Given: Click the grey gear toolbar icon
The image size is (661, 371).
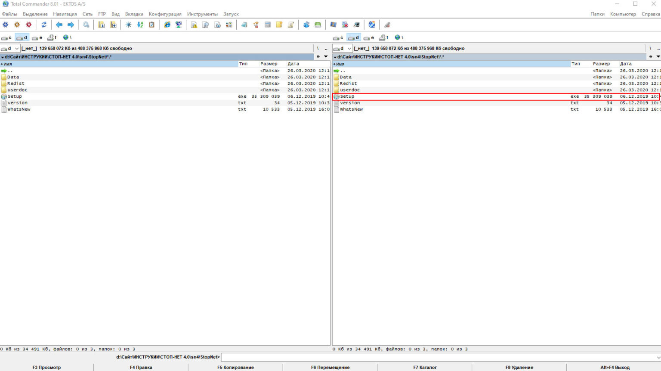Looking at the screenshot, I should (86, 25).
